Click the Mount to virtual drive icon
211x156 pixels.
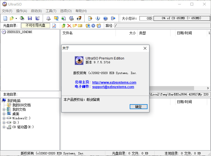click(71, 18)
